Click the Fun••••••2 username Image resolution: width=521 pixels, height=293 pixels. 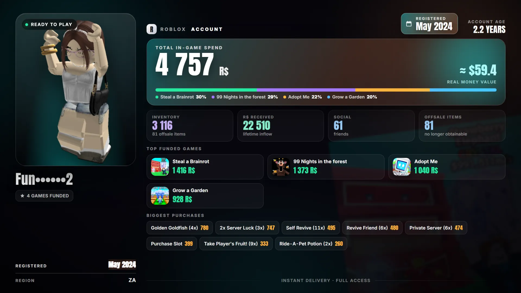point(44,179)
